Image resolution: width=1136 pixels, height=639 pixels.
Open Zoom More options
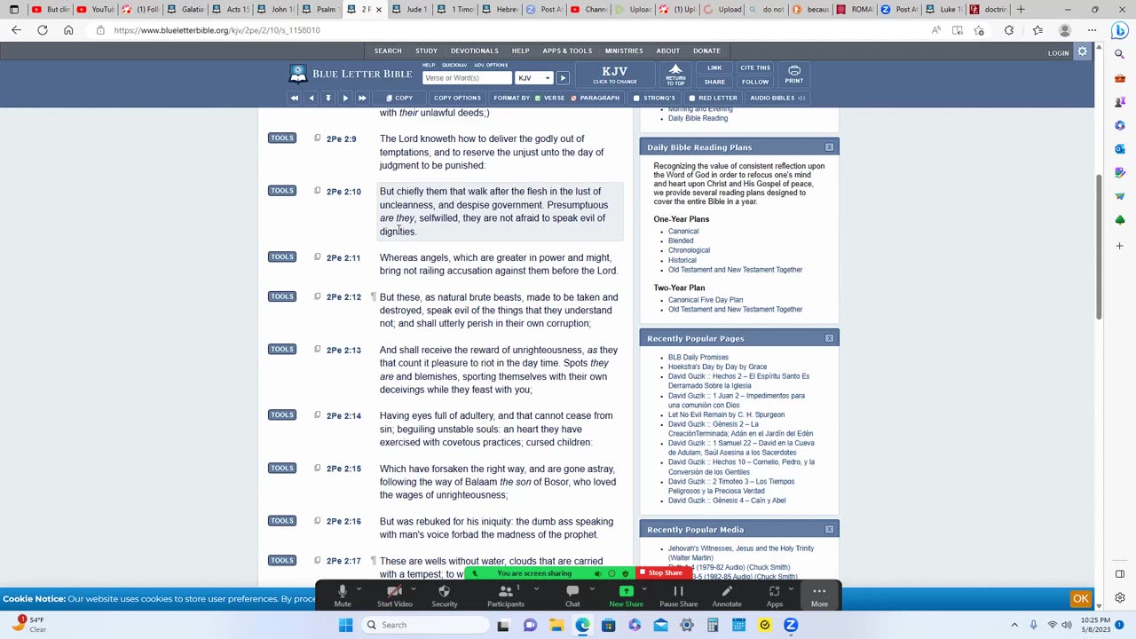pyautogui.click(x=819, y=596)
